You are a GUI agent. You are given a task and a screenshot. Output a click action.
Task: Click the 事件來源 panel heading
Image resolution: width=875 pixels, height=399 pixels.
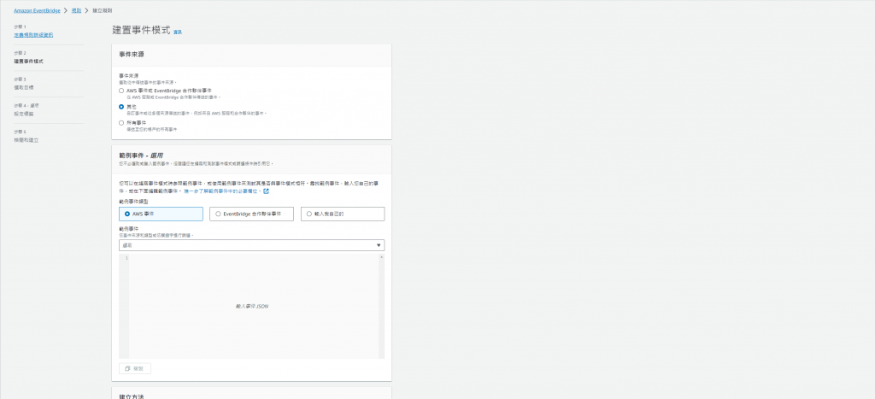pos(132,55)
